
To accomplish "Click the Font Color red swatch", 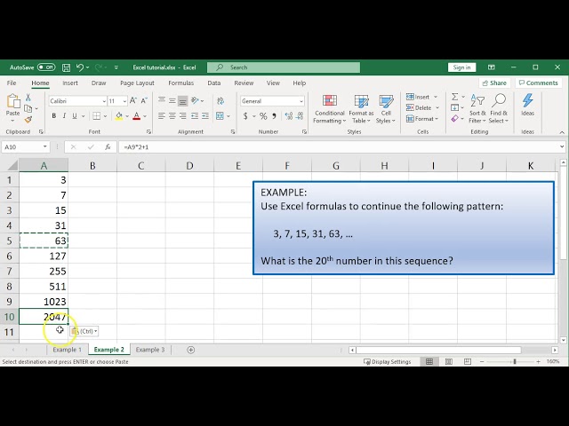I will 136,116.
